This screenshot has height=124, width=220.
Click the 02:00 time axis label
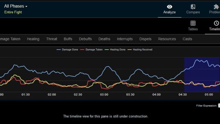[52, 95]
